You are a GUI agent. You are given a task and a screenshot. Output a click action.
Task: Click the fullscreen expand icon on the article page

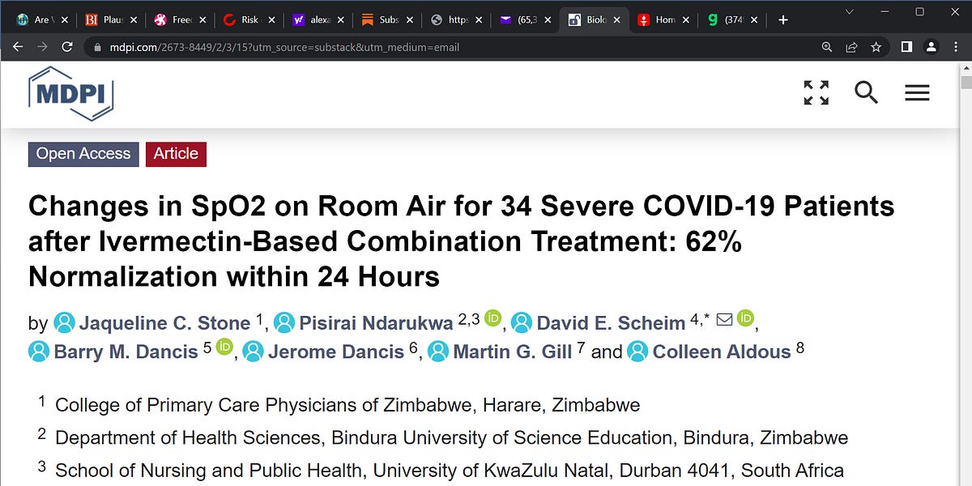(816, 92)
